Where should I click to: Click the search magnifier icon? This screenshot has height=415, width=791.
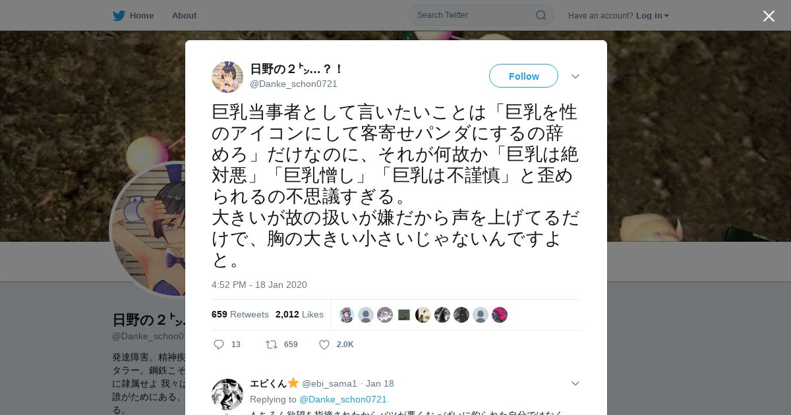tap(541, 15)
